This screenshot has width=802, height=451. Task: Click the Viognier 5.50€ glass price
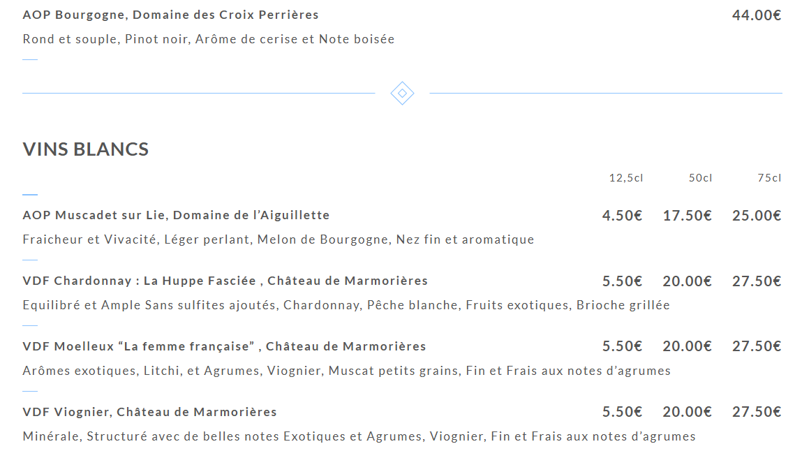tap(622, 413)
